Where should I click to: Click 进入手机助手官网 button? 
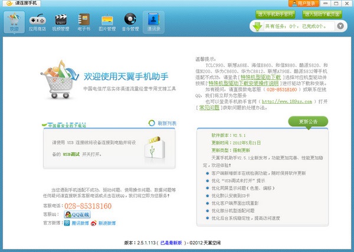(x=276, y=14)
